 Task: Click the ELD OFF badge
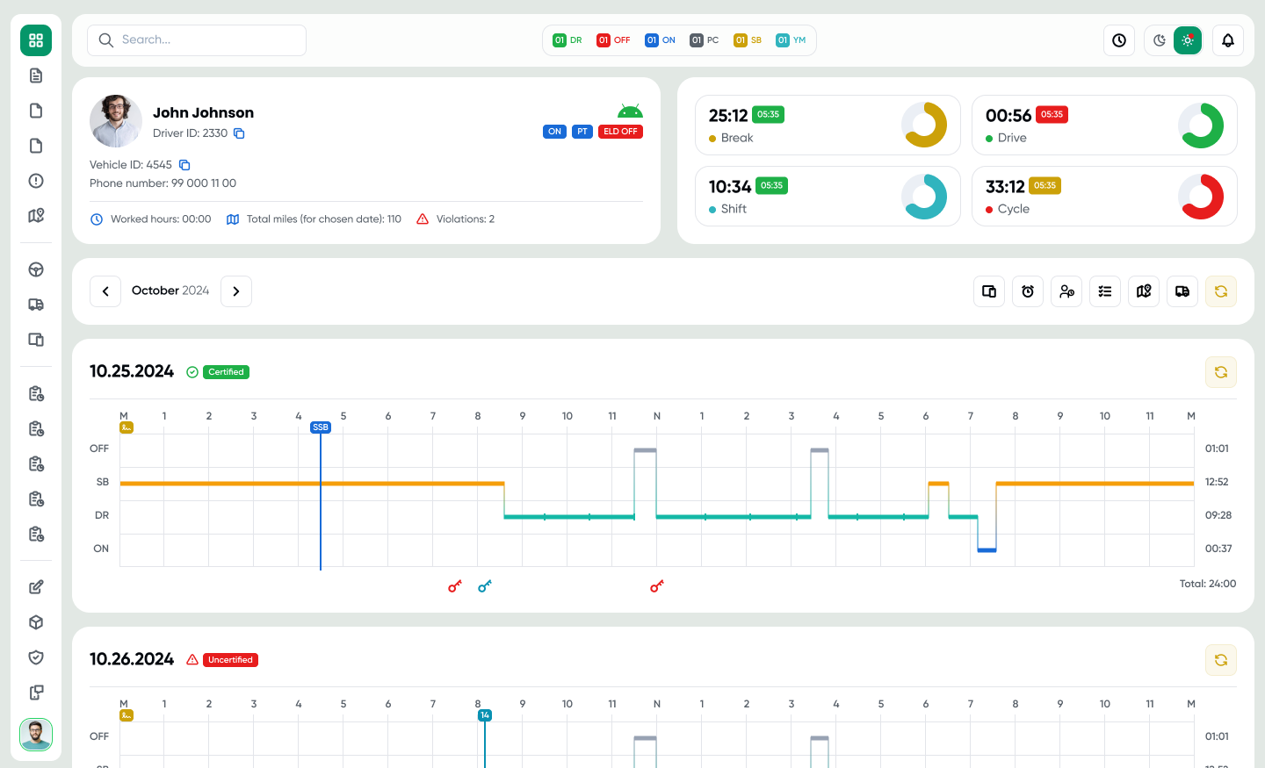click(620, 132)
